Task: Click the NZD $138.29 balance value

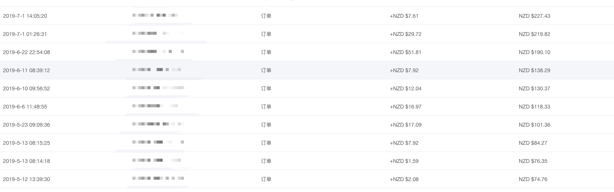Action: tap(534, 70)
